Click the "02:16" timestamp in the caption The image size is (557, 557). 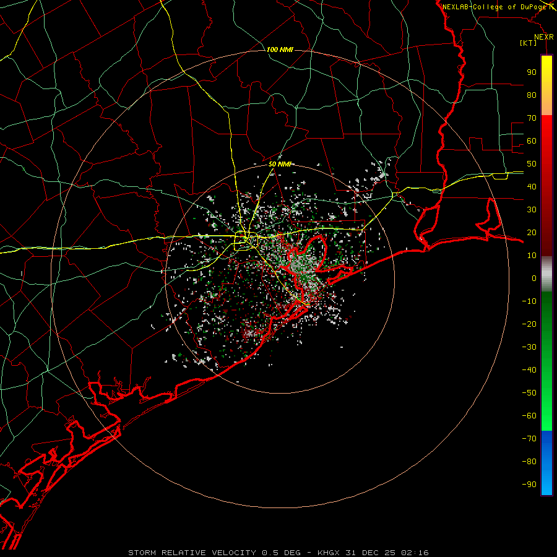tap(415, 553)
